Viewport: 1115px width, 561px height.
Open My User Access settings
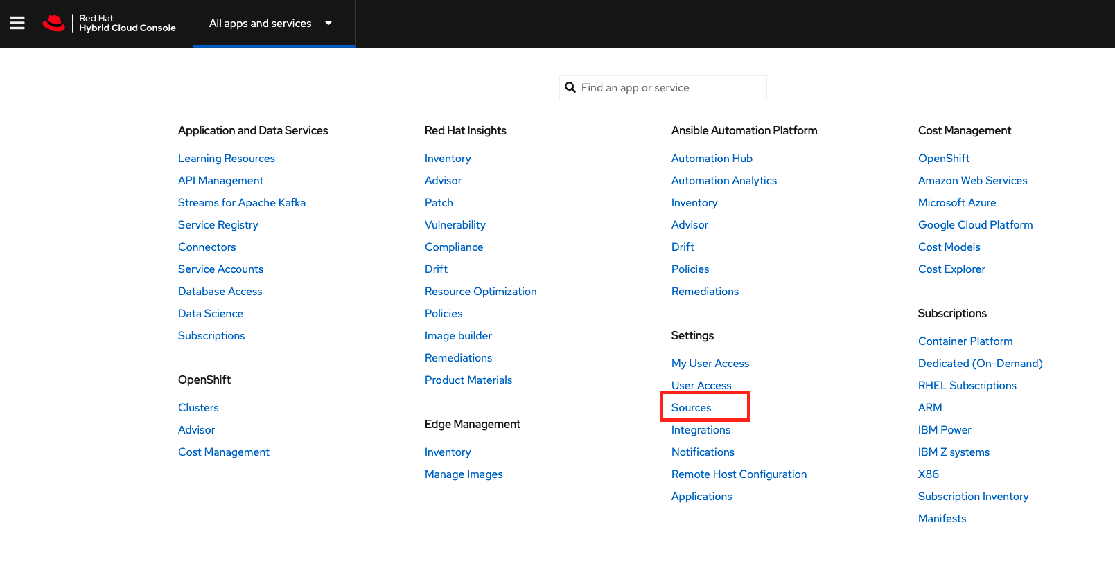pos(710,364)
